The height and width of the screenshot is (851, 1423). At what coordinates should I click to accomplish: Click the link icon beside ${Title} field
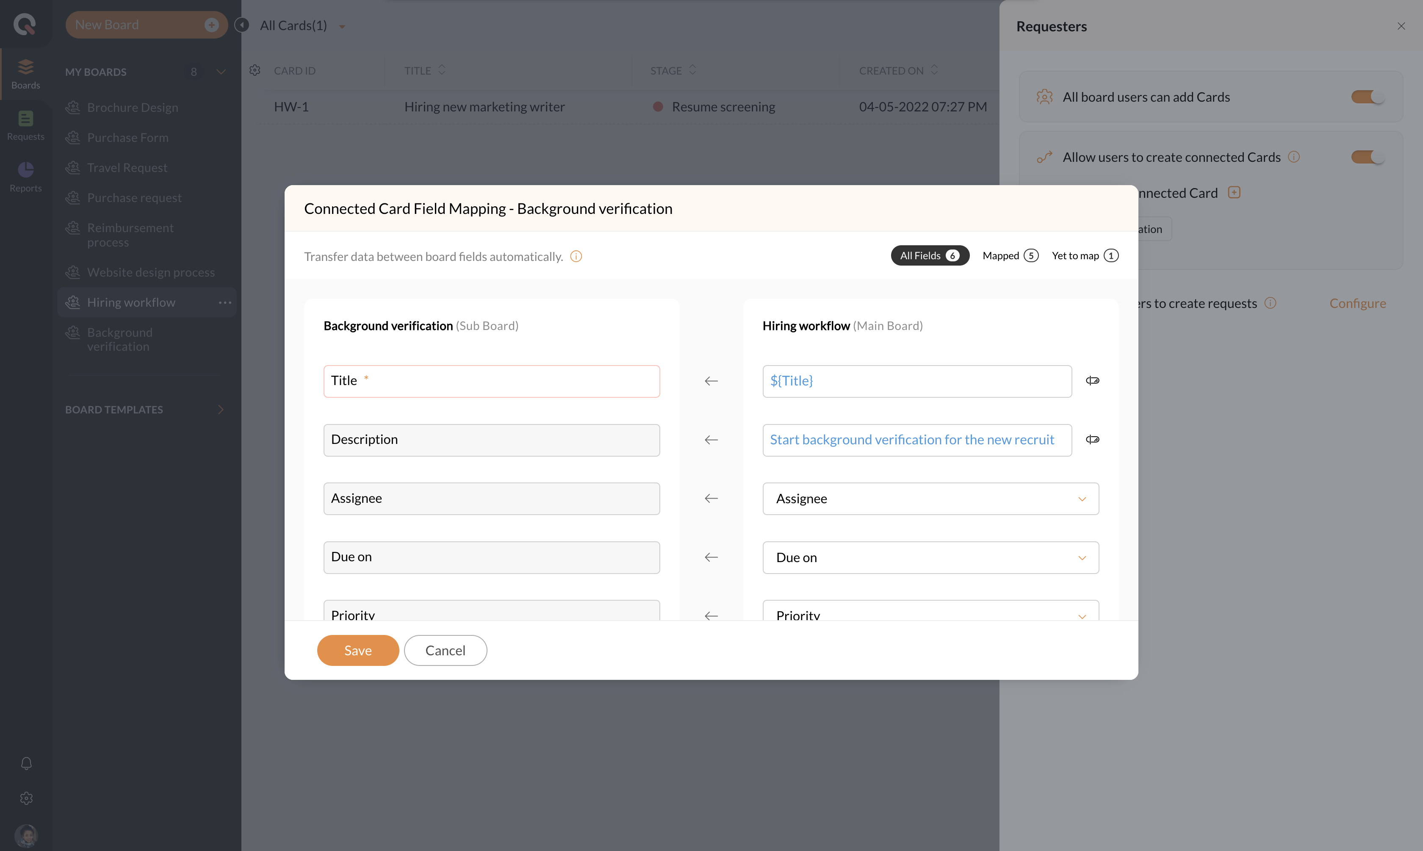(x=1092, y=381)
